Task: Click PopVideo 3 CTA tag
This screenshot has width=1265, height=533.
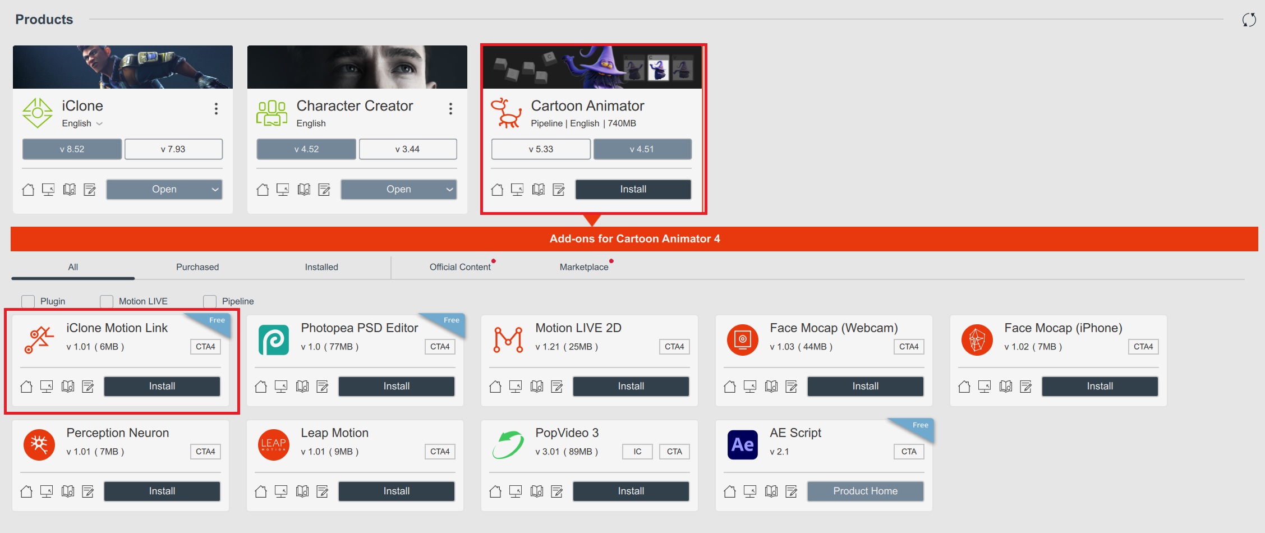Action: (x=674, y=452)
